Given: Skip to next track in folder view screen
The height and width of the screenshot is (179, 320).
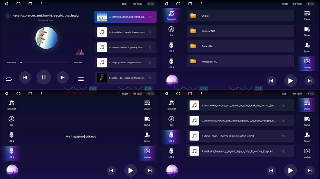Looking at the screenshot, I should click(x=309, y=81).
